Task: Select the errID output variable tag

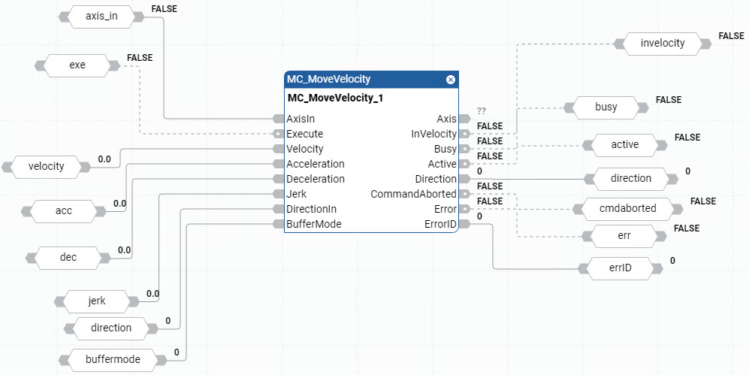Action: (x=621, y=267)
